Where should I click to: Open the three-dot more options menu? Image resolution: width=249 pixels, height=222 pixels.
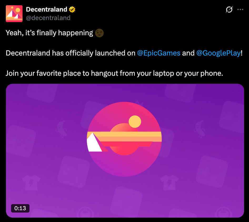tap(240, 10)
